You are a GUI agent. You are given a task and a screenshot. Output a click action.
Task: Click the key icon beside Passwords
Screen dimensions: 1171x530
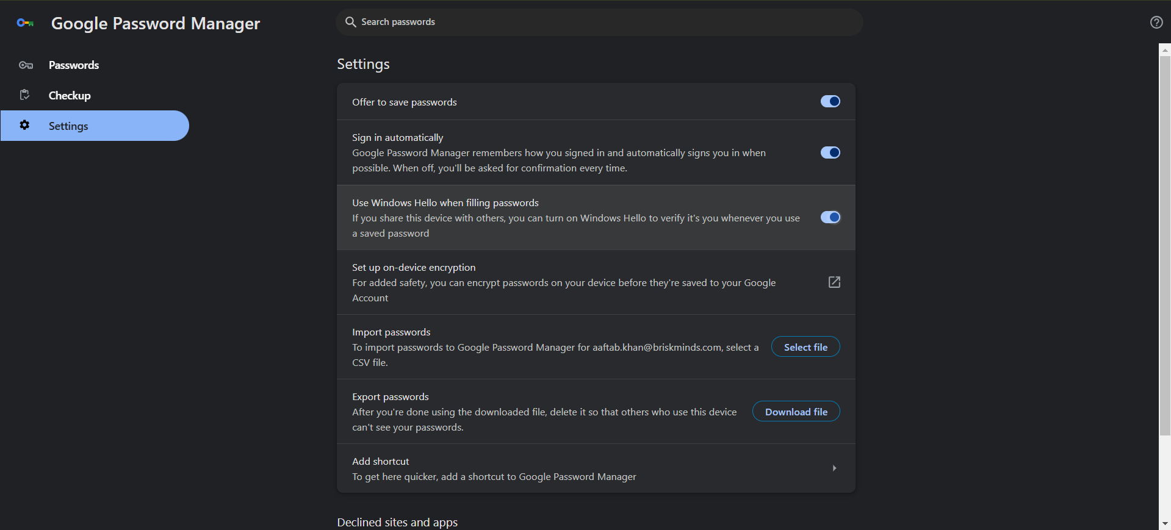26,65
